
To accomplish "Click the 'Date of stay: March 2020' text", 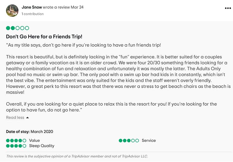I will pyautogui.click(x=29, y=132).
